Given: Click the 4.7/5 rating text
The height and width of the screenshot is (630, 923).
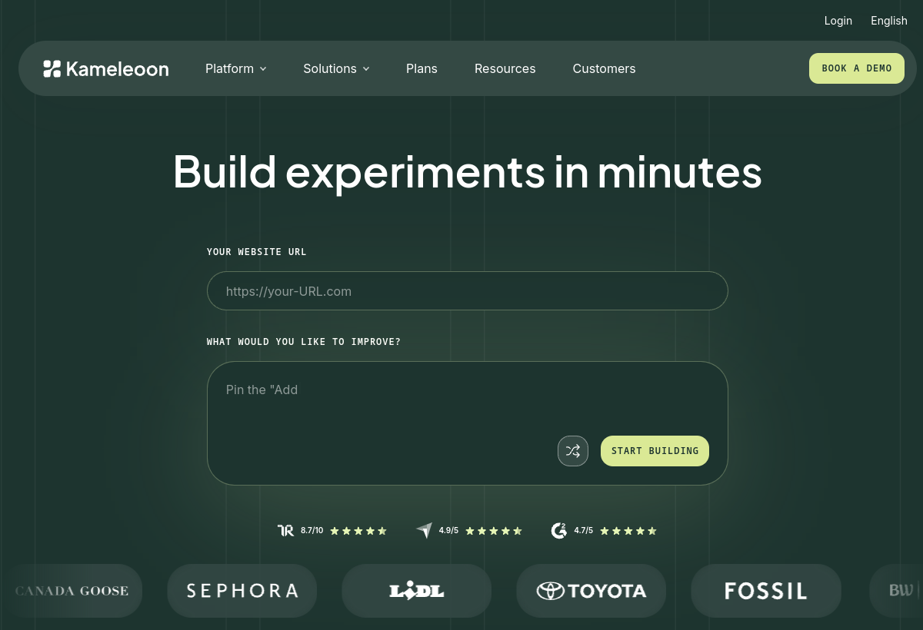Looking at the screenshot, I should [x=583, y=530].
